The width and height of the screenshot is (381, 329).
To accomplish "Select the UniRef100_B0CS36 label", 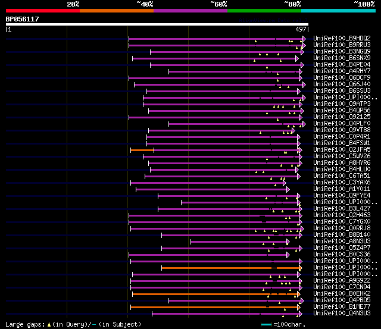I will (x=342, y=255).
